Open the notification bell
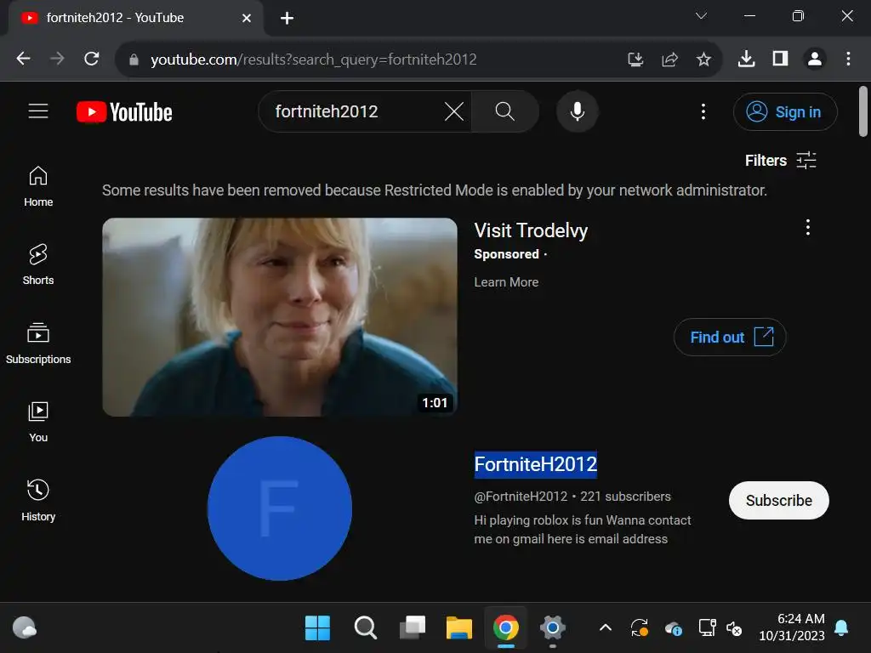The image size is (871, 653). point(841,627)
